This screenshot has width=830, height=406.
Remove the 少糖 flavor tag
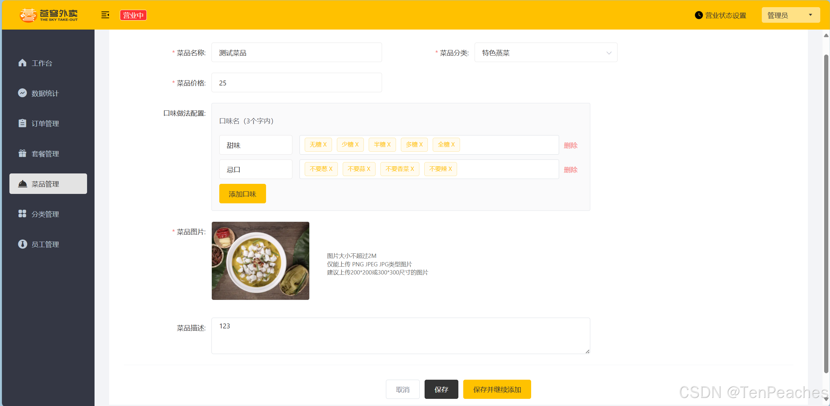pos(357,145)
